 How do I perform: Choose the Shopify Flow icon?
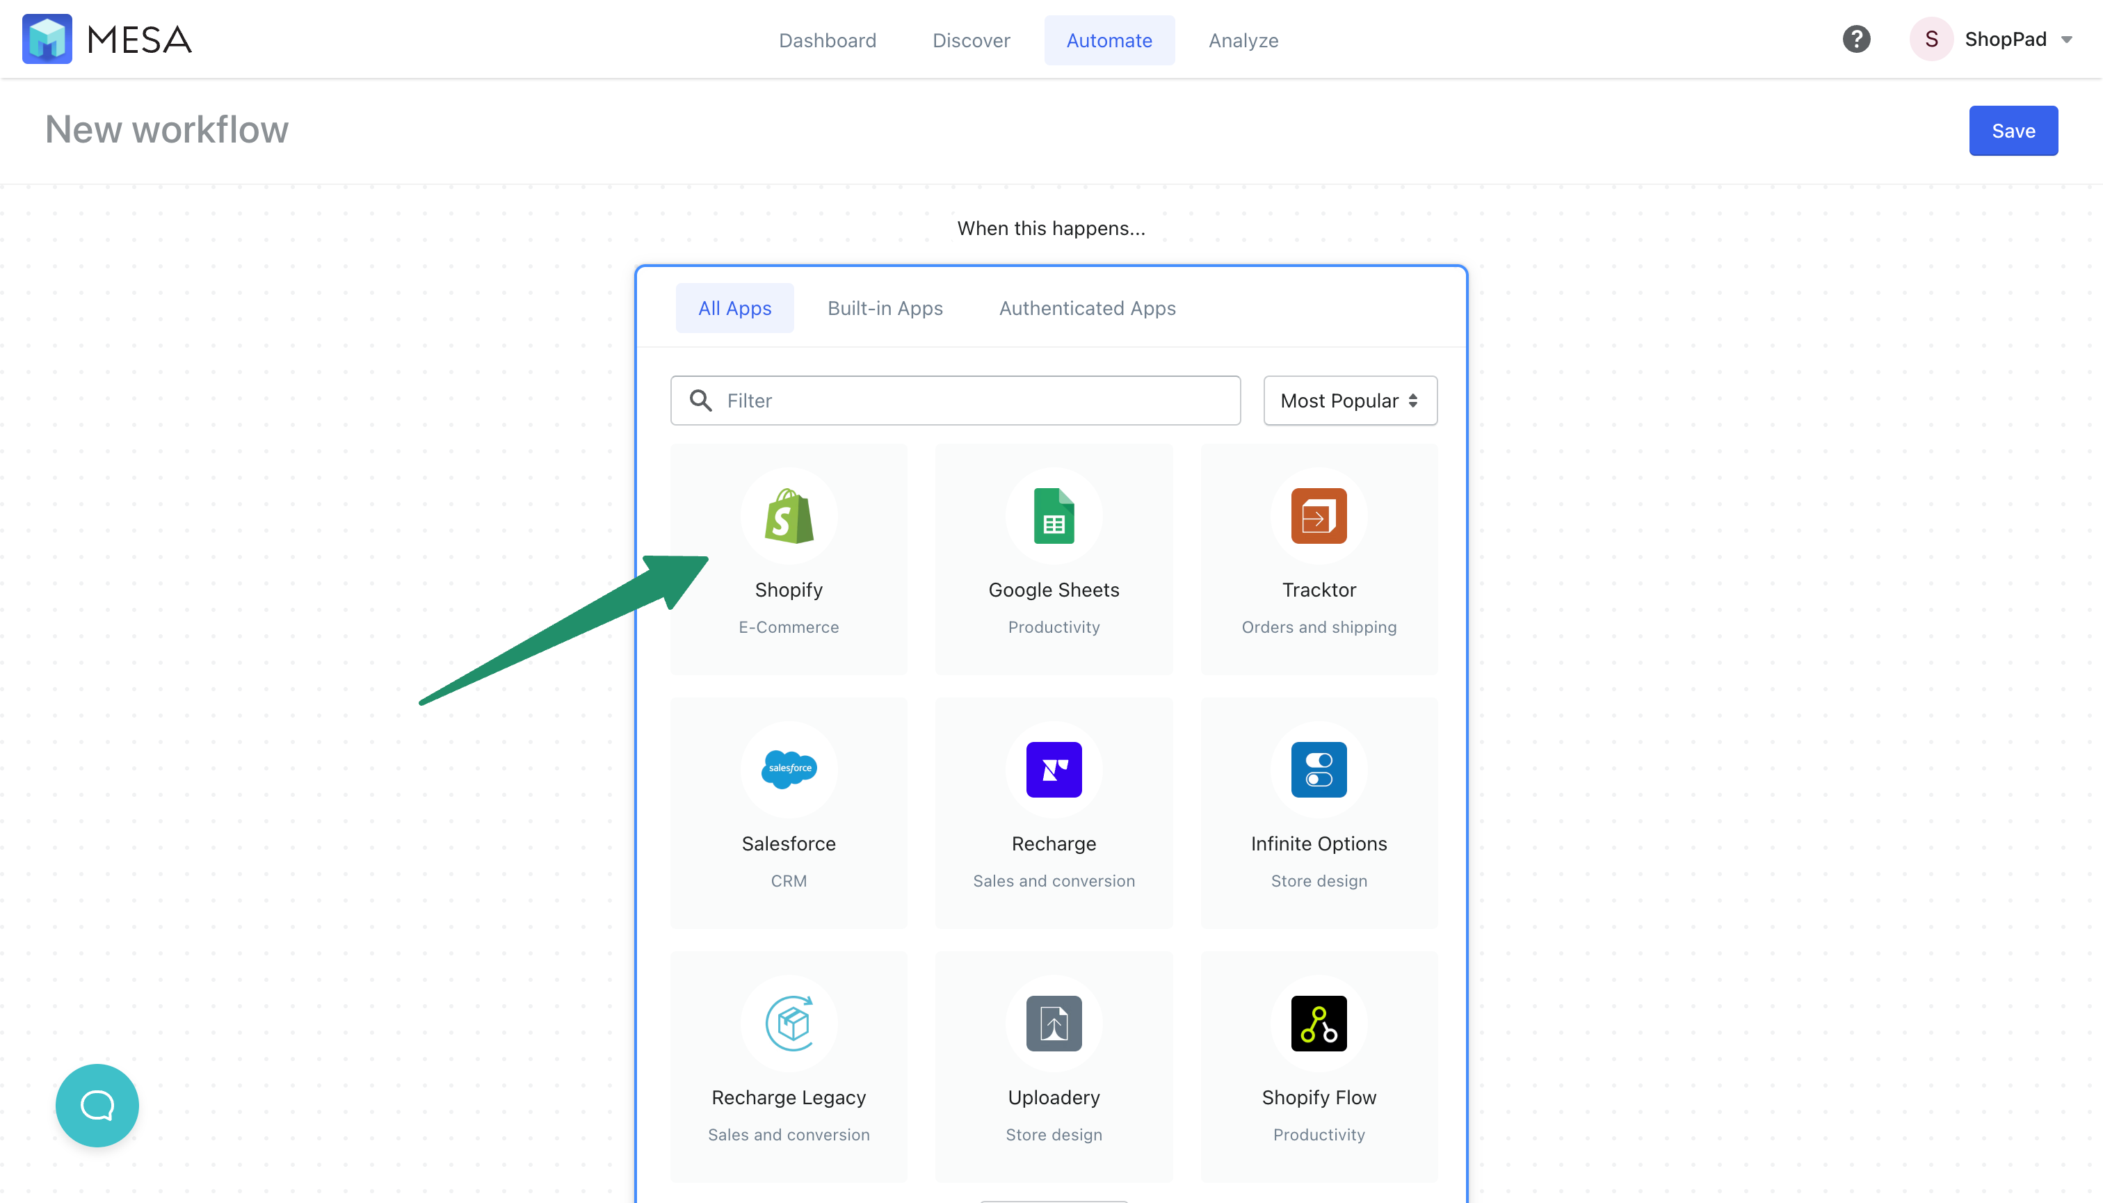1319,1023
